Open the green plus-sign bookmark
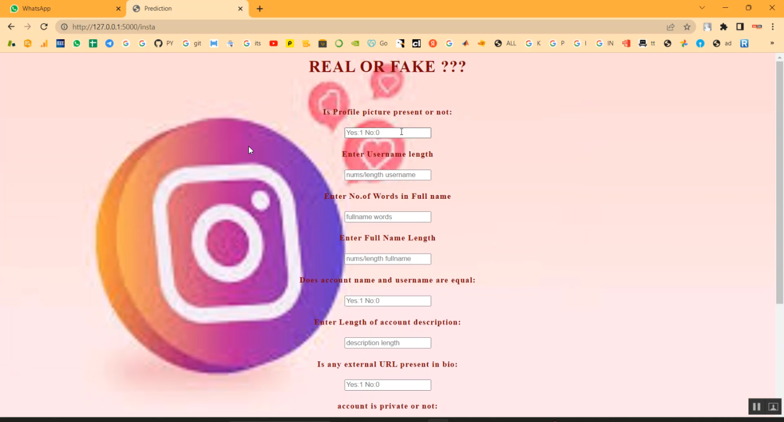Image resolution: width=784 pixels, height=422 pixels. coord(93,43)
